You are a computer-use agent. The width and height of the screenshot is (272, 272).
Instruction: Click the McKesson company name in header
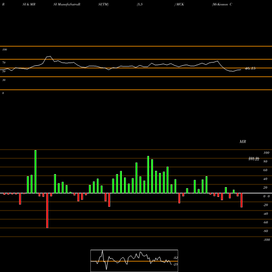coord(222,4)
